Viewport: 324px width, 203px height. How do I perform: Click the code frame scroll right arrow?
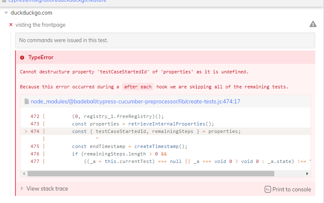coord(307,174)
